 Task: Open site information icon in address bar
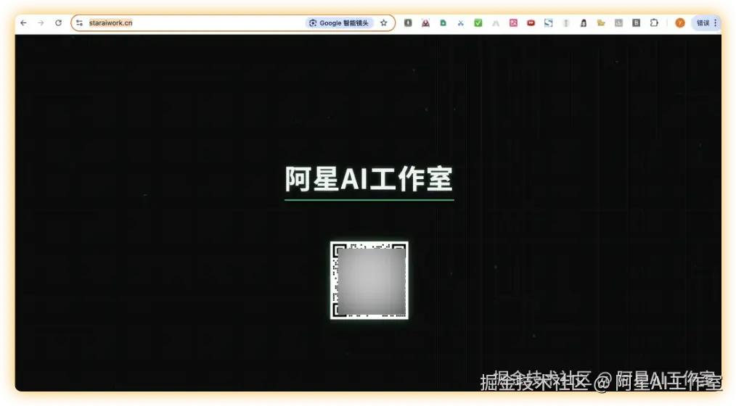(x=79, y=23)
